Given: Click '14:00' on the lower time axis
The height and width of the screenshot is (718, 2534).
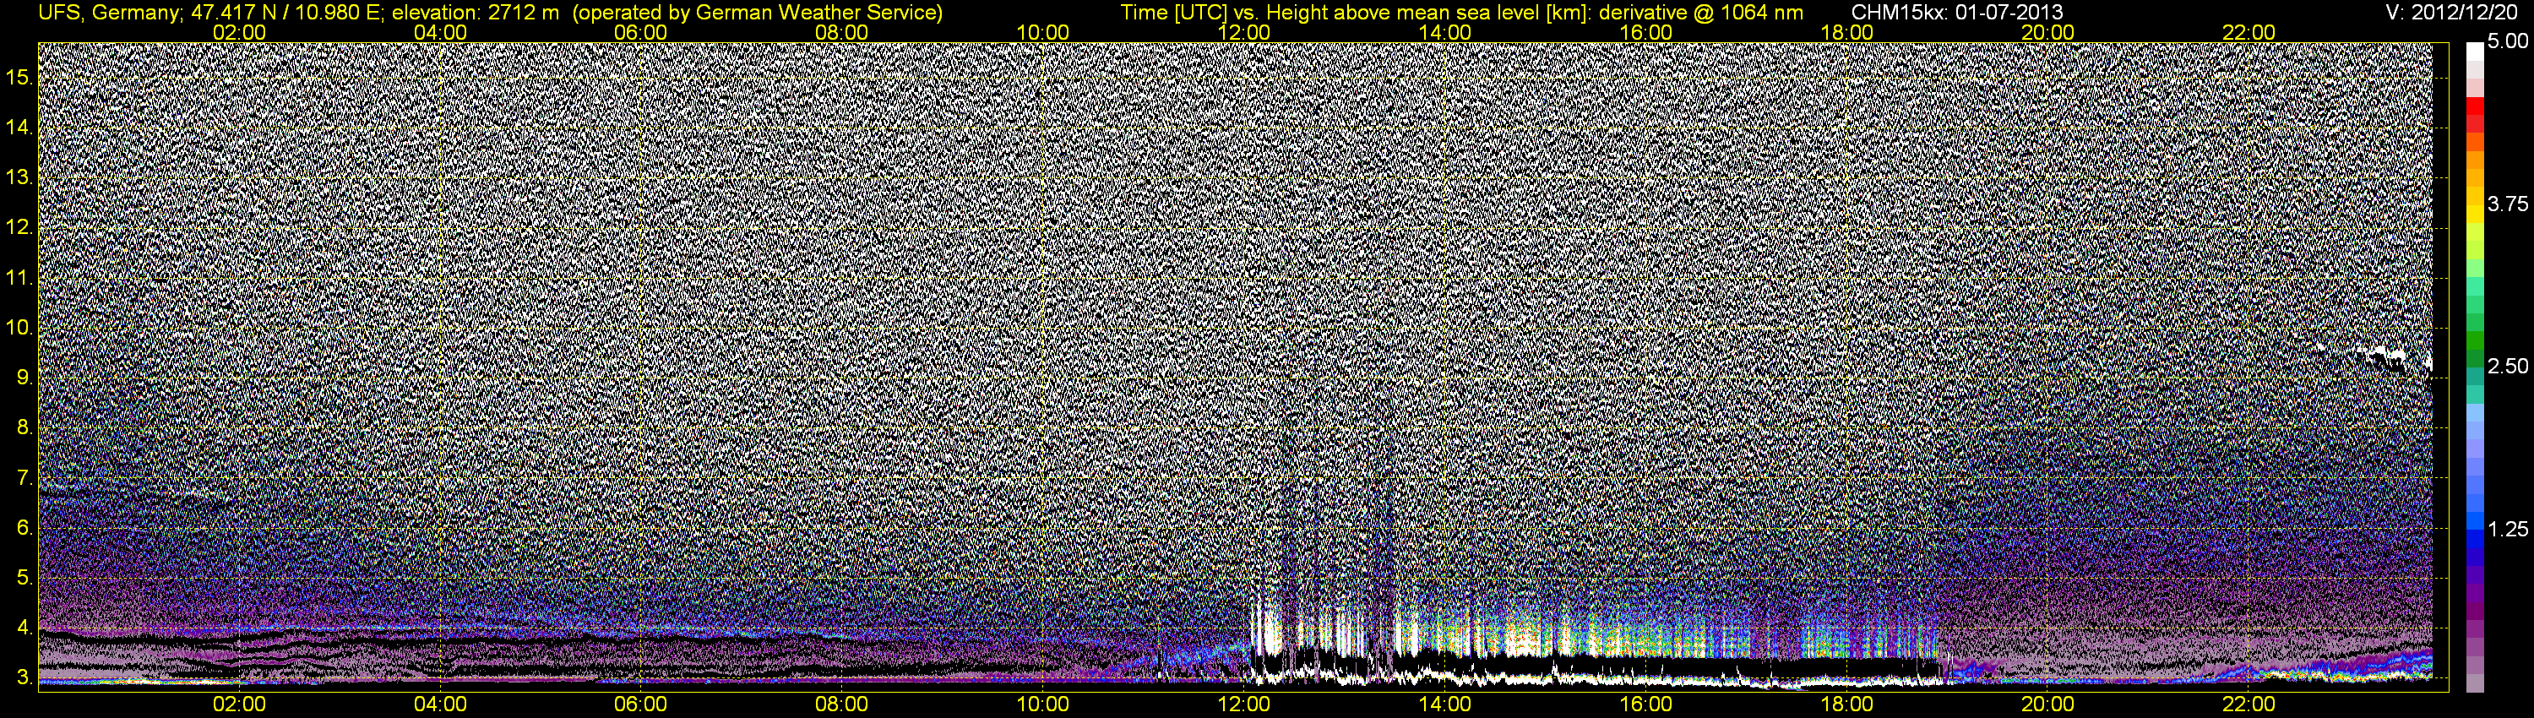Looking at the screenshot, I should (1445, 704).
